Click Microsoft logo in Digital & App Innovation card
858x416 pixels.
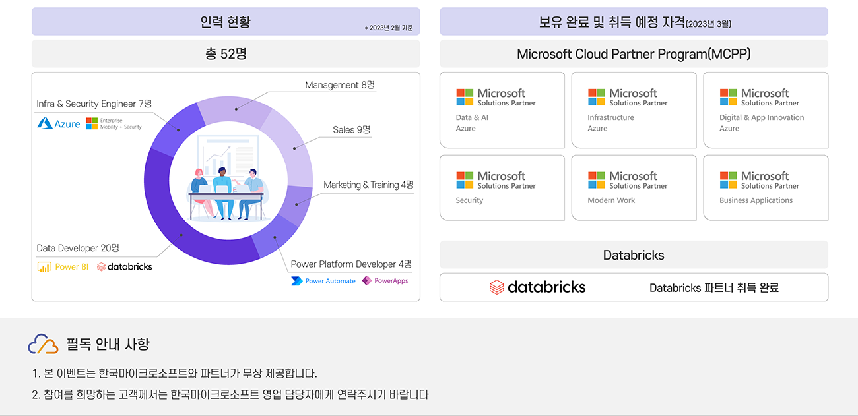point(760,98)
